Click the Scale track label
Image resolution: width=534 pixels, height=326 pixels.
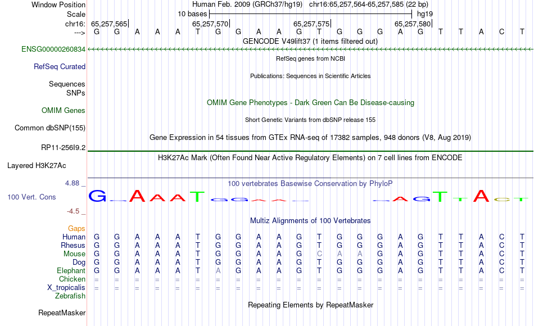click(76, 14)
